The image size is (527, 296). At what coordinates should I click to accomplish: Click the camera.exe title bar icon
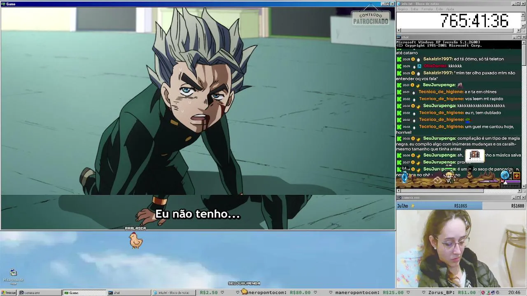pyautogui.click(x=399, y=198)
